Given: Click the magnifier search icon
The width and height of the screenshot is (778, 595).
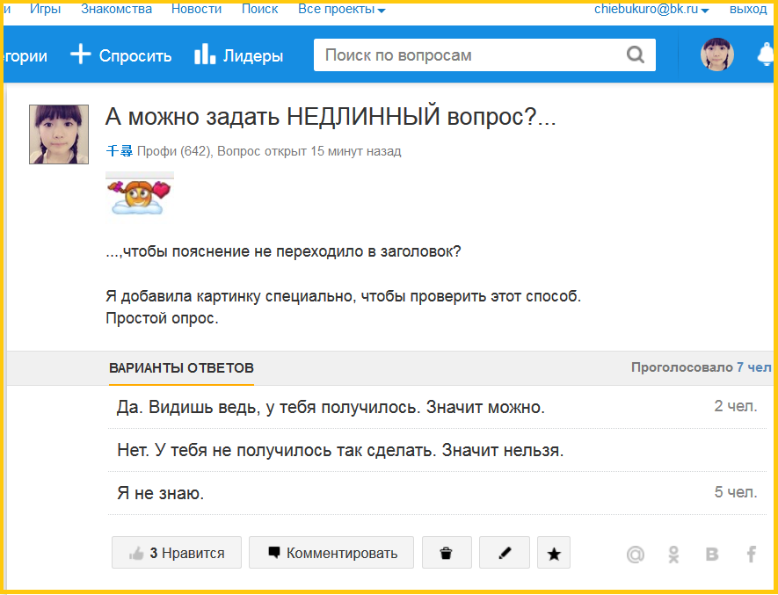Looking at the screenshot, I should click(635, 54).
